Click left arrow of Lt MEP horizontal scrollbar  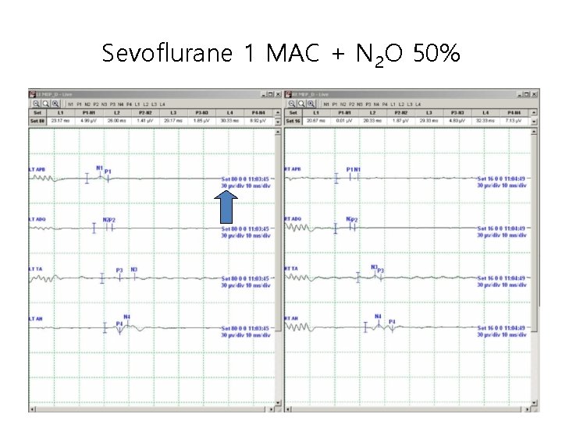pos(32,409)
